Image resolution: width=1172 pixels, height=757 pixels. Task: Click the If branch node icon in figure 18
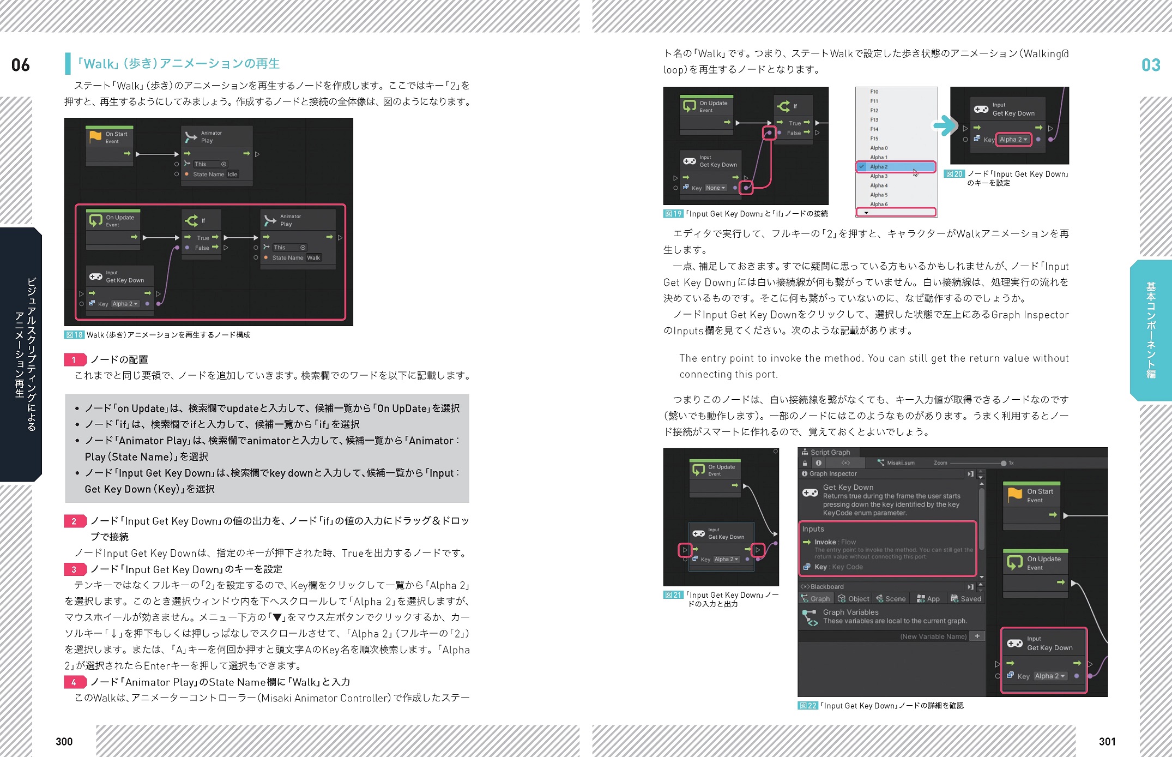click(191, 220)
